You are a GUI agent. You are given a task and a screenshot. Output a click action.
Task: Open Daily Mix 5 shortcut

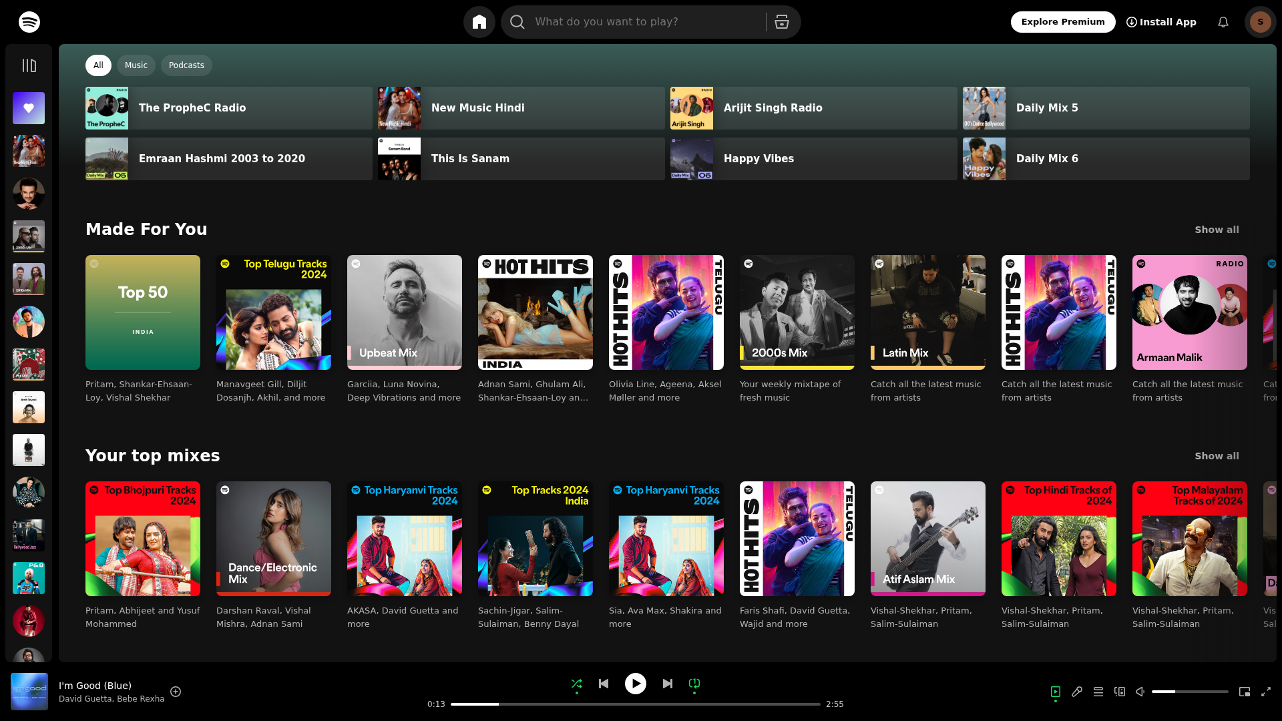[x=1106, y=108]
